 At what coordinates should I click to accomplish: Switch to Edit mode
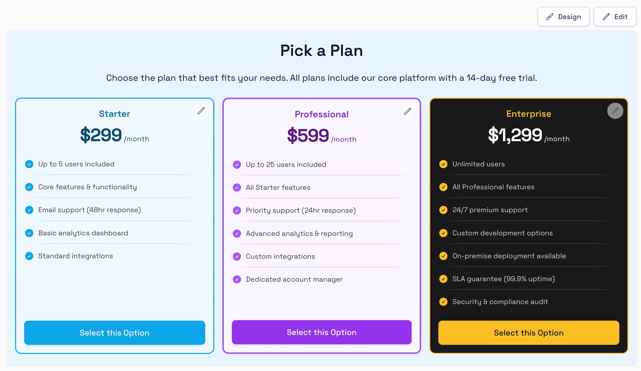click(x=615, y=17)
